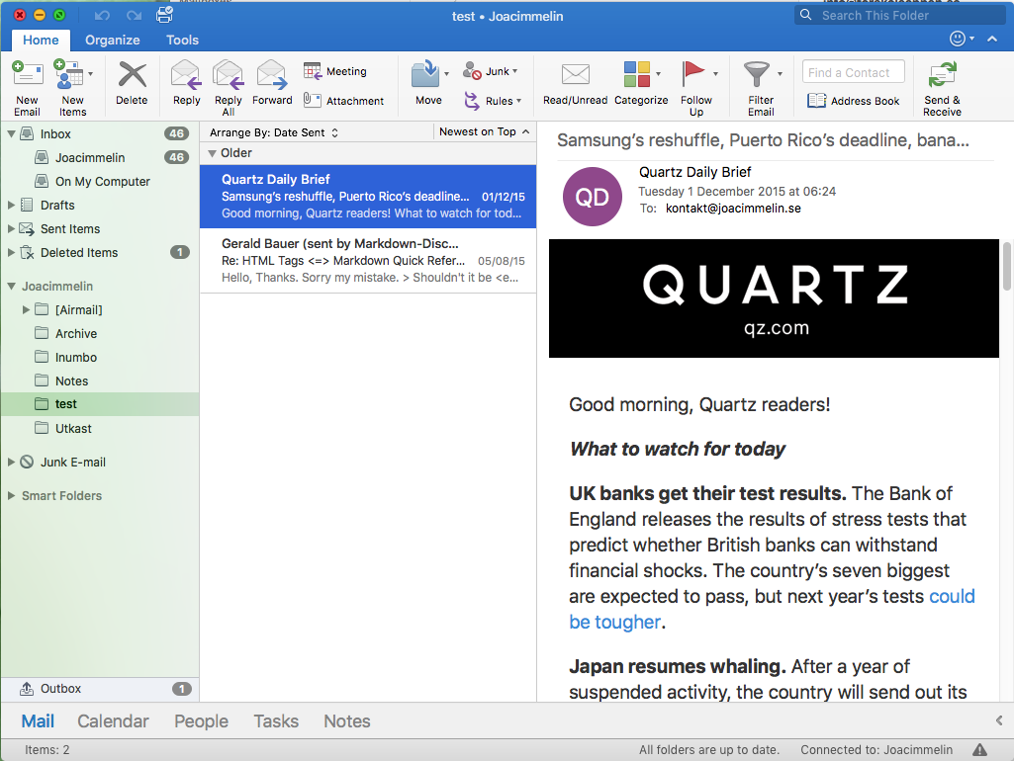This screenshot has width=1014, height=761.
Task: Select On My Computer inbox
Action: coord(100,182)
